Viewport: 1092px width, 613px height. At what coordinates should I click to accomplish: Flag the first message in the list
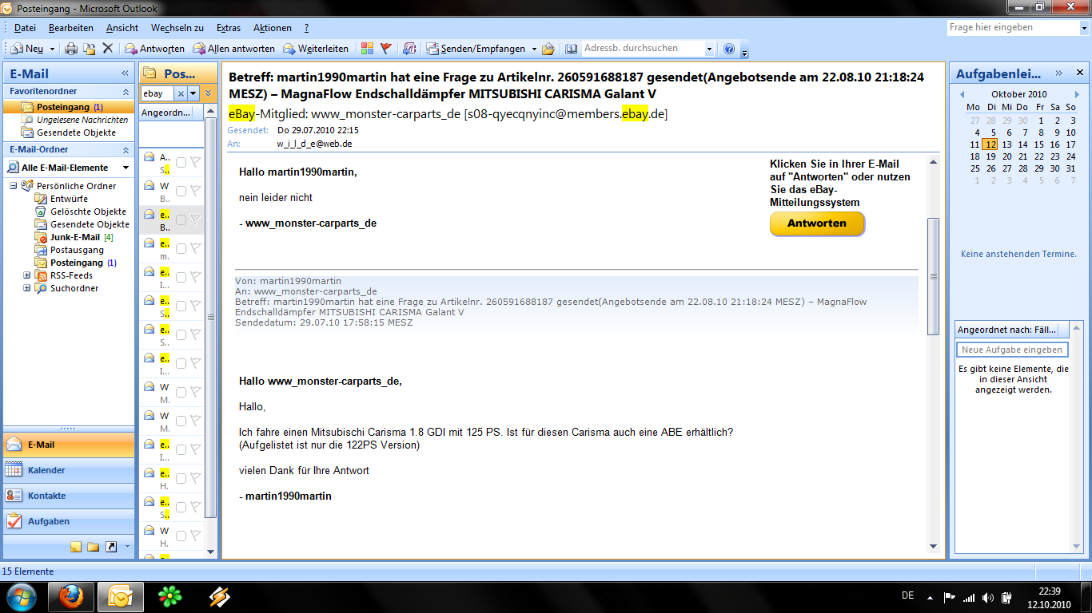(196, 162)
